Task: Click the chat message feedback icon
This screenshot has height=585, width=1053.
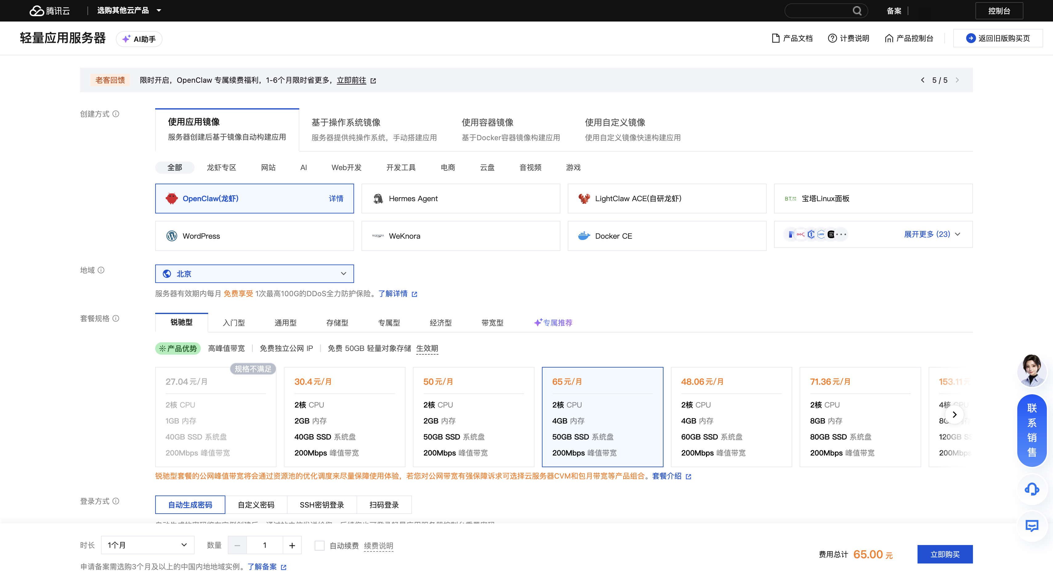Action: [x=1031, y=526]
